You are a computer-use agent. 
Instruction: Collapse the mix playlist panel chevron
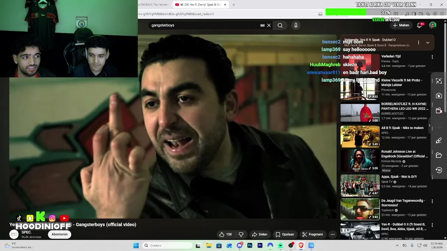(428, 43)
